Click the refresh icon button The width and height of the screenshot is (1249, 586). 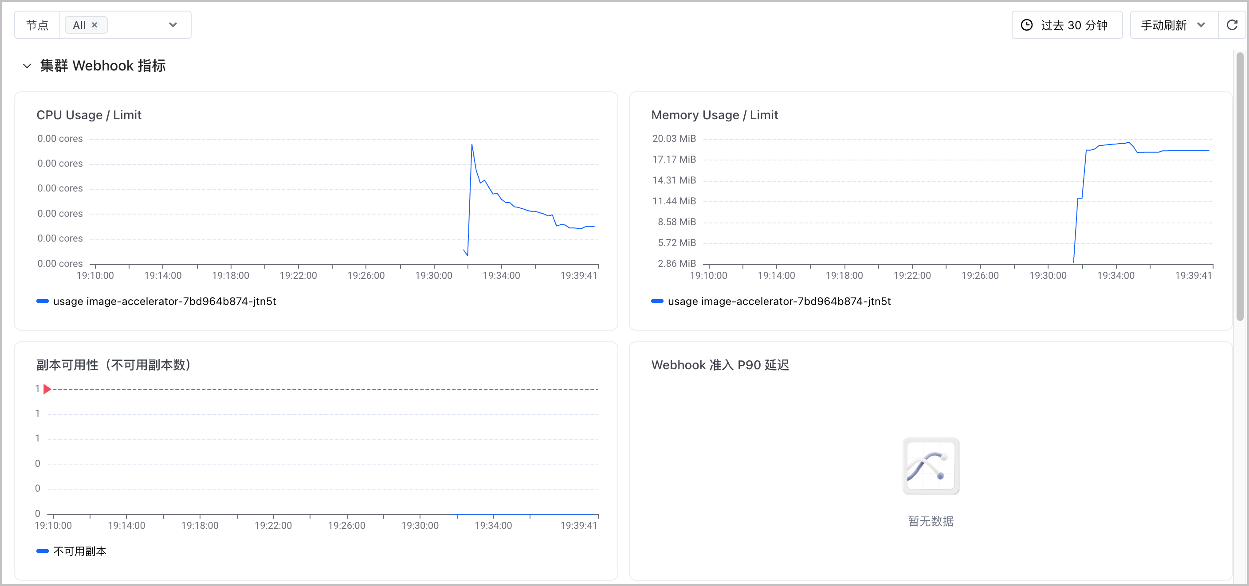[x=1232, y=25]
